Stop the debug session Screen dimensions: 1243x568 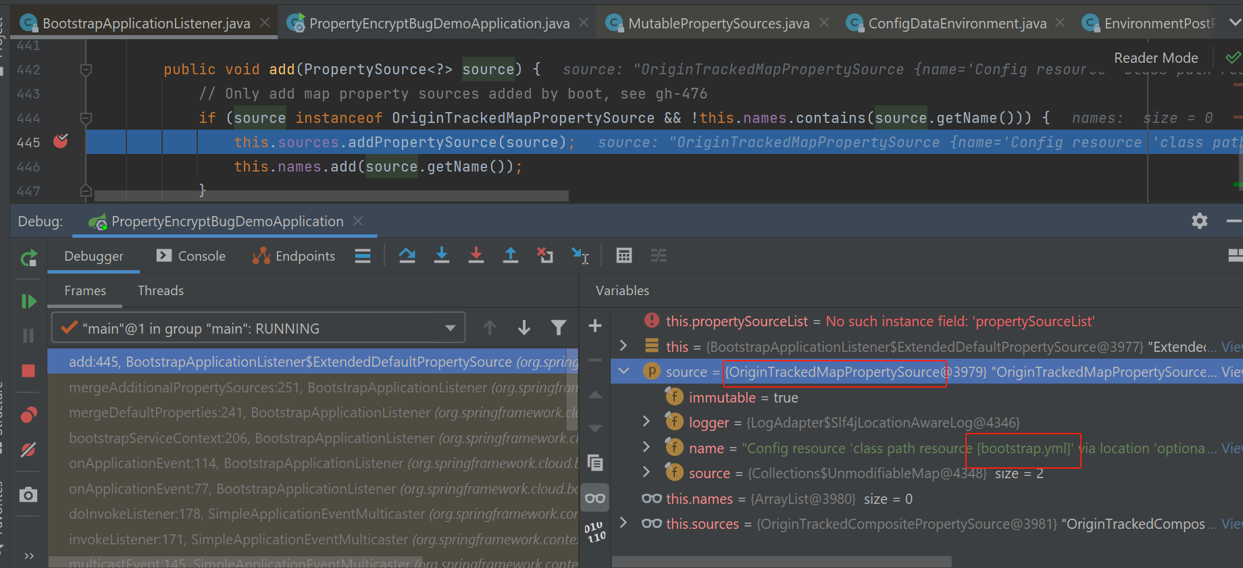[28, 370]
